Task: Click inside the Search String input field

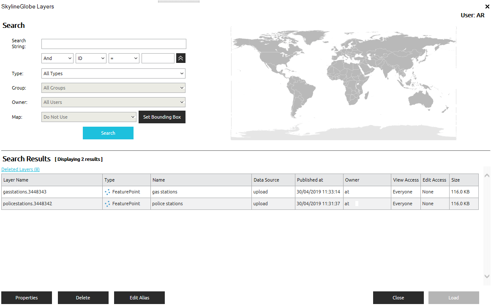Action: [x=113, y=43]
